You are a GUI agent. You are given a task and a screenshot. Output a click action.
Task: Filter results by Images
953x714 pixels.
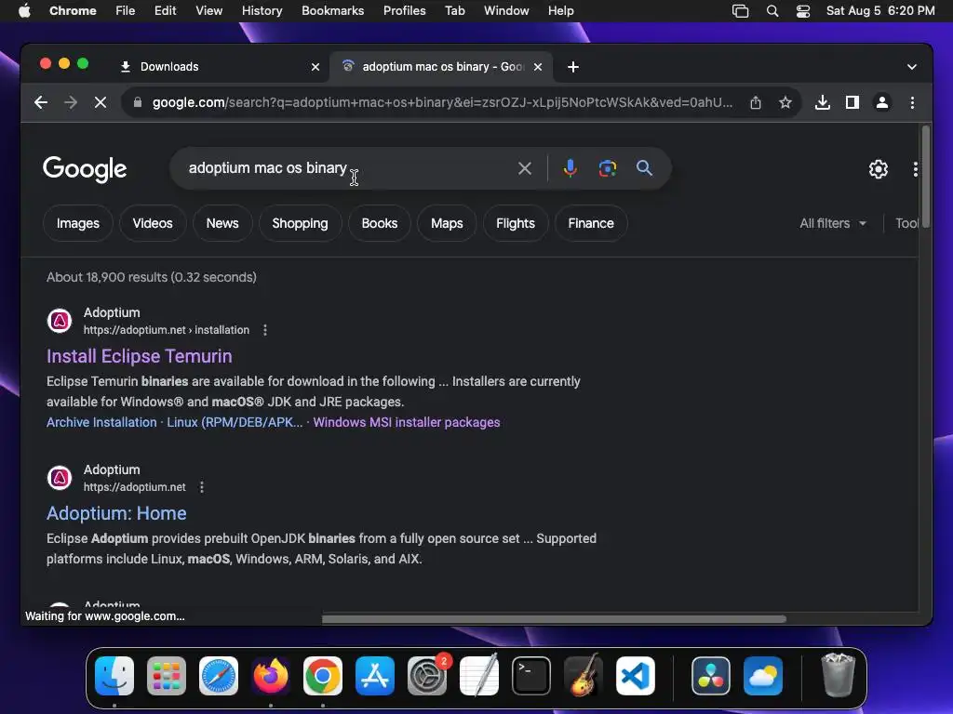coord(78,223)
